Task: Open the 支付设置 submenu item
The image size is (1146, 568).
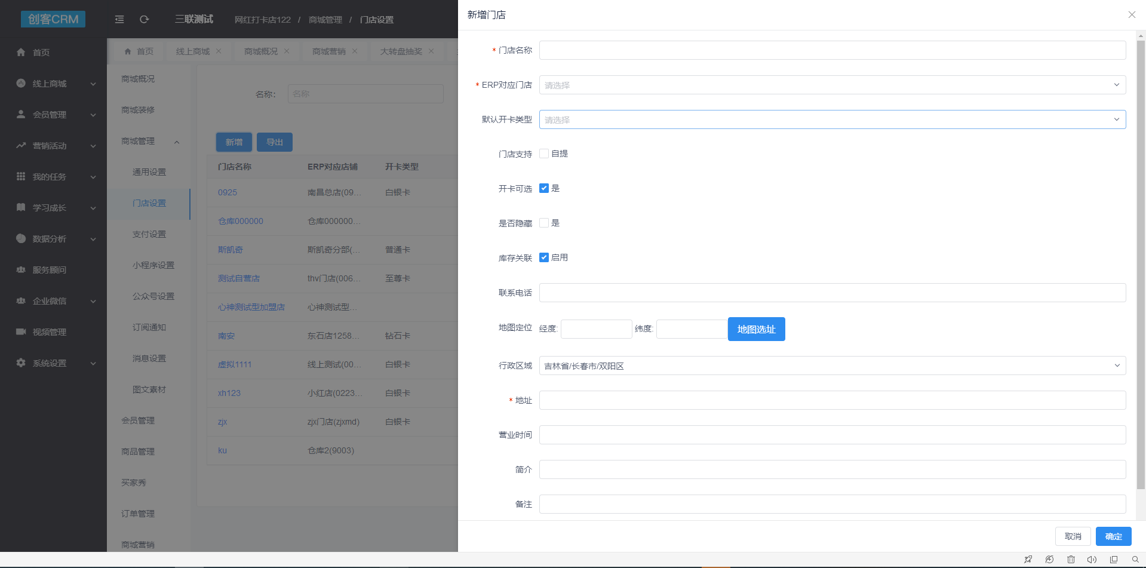Action: (149, 234)
